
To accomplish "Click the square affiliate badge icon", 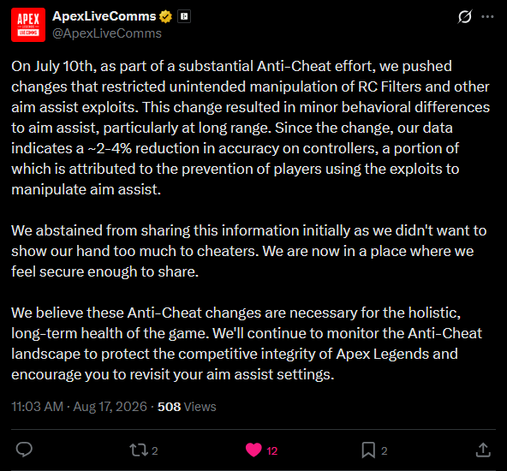I will [x=184, y=16].
